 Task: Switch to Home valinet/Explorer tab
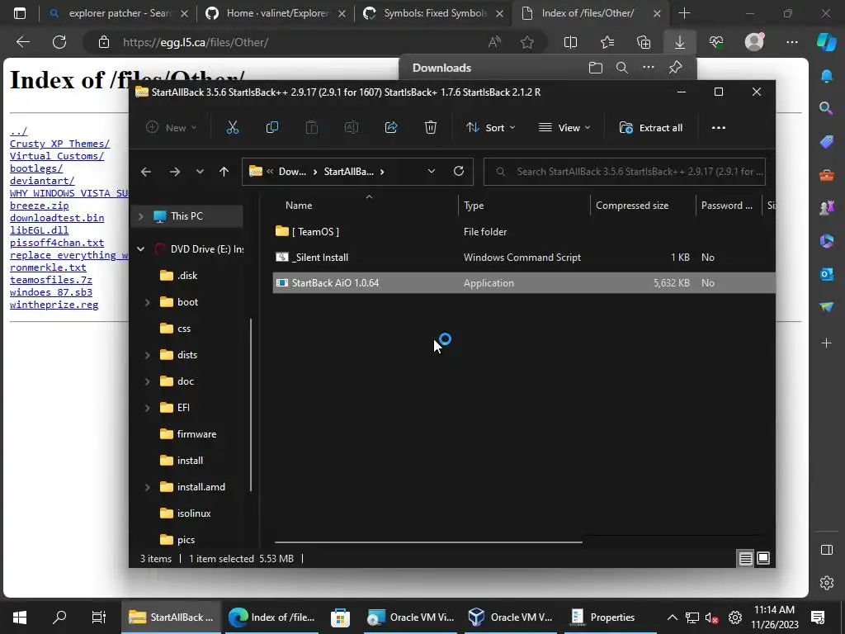(277, 13)
